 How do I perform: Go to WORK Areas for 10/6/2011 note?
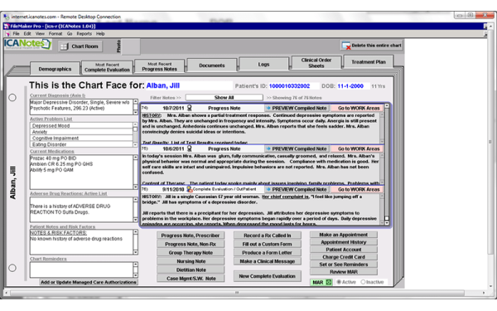click(x=356, y=148)
